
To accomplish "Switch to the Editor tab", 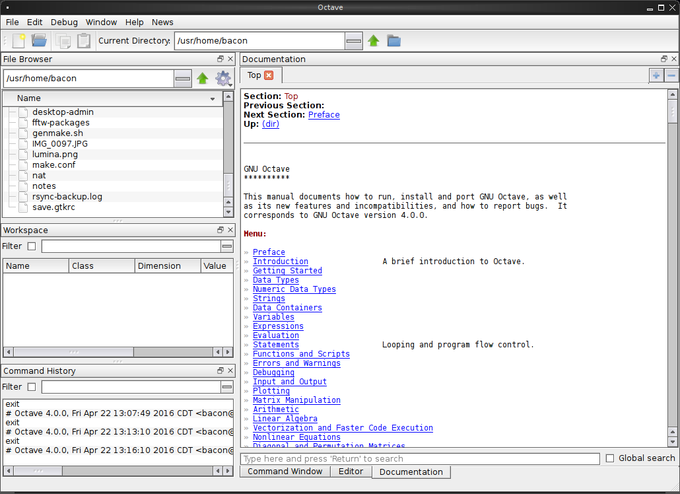I will coord(351,472).
